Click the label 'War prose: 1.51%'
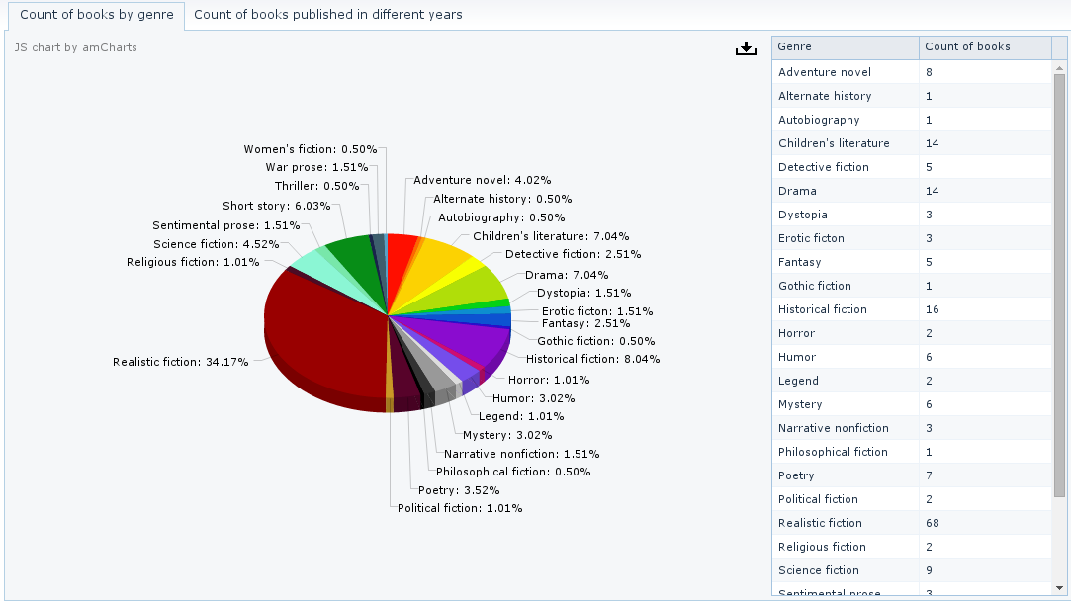Viewport: 1071px width, 604px height. 316,167
